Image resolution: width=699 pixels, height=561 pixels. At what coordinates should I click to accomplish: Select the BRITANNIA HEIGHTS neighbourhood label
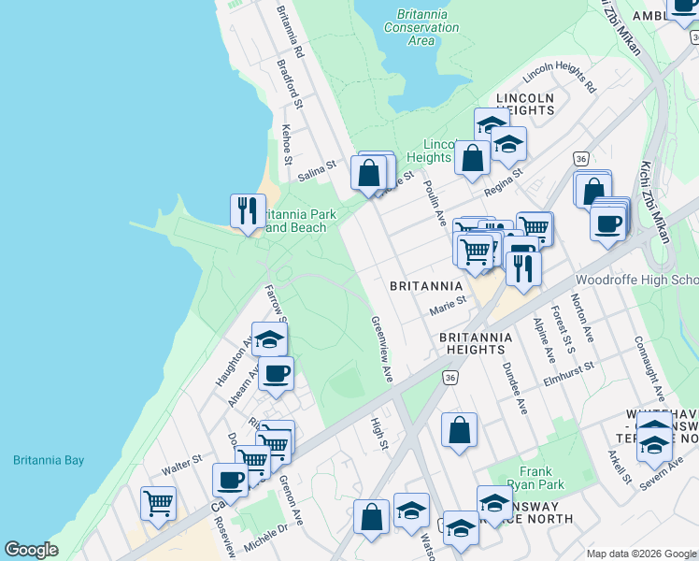click(x=476, y=343)
